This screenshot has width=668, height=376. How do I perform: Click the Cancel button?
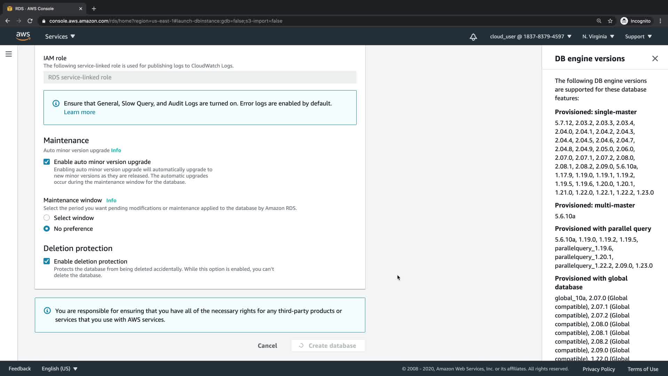[267, 346]
